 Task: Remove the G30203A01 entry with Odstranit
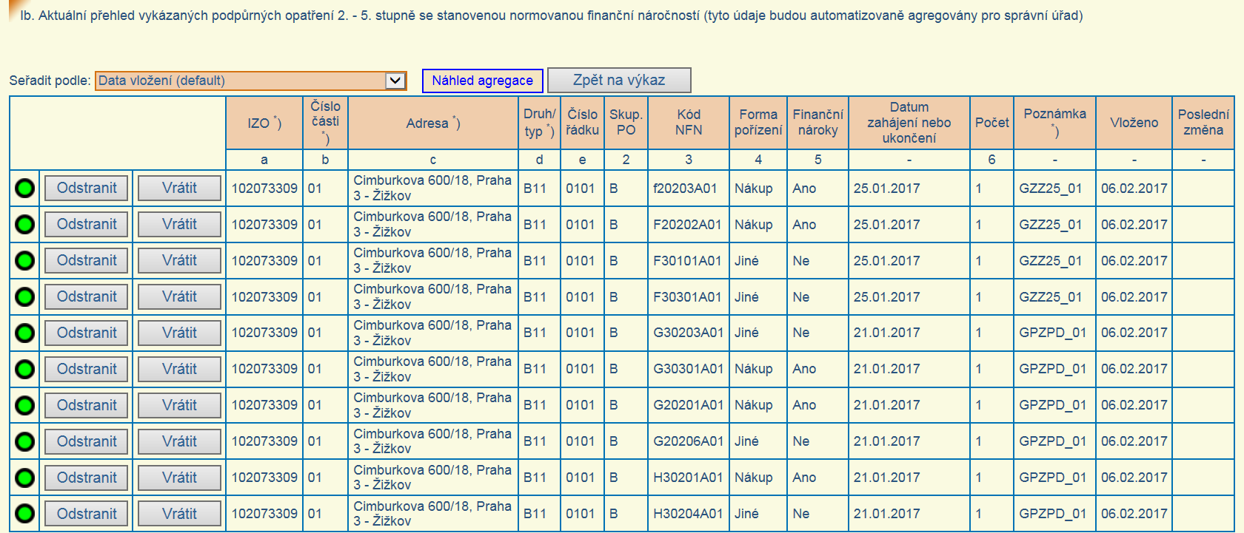[x=87, y=333]
